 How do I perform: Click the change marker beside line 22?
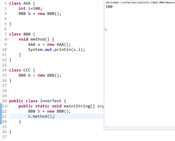click(1, 111)
